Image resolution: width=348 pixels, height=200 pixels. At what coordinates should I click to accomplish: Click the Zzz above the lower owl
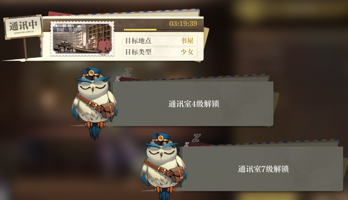coord(192,140)
